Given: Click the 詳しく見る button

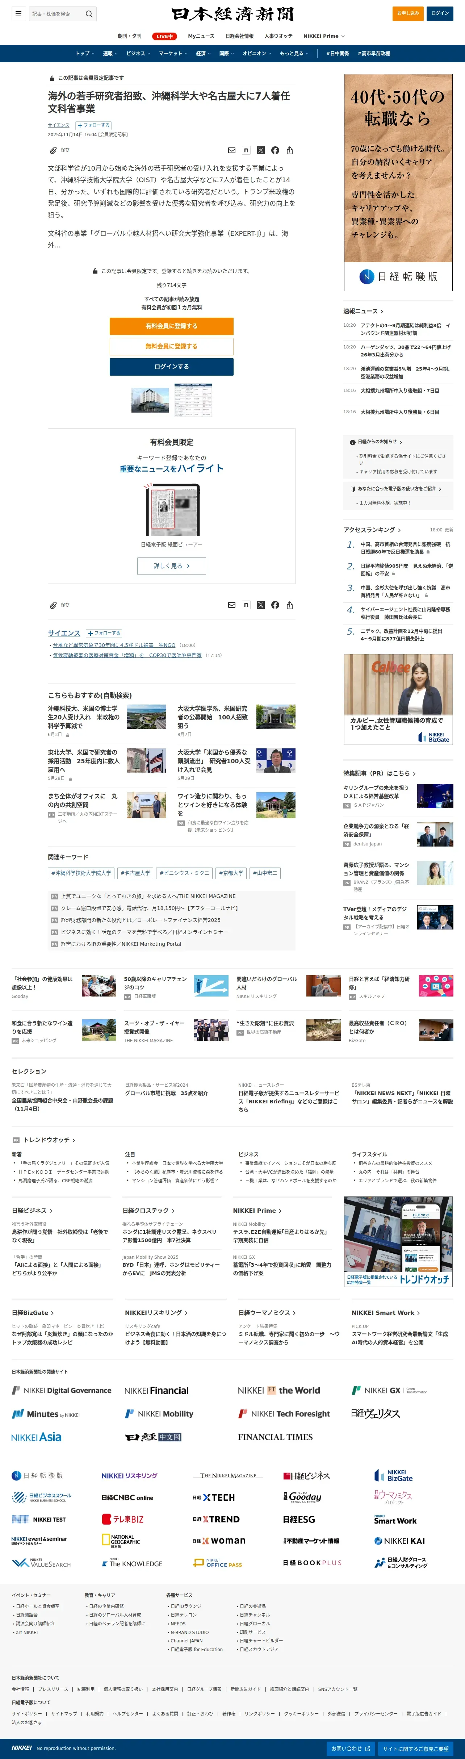Looking at the screenshot, I should point(171,566).
